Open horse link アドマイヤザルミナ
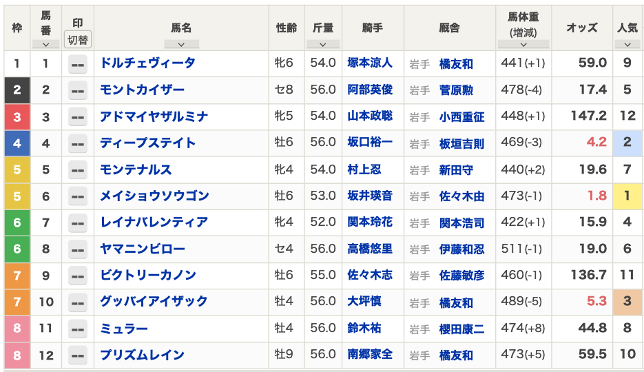644x372 pixels. (154, 116)
